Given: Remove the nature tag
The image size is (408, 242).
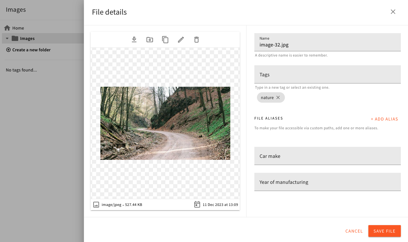Looking at the screenshot, I should point(278,97).
